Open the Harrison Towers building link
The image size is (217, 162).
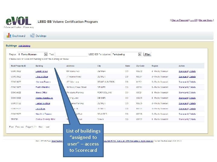click(x=43, y=82)
